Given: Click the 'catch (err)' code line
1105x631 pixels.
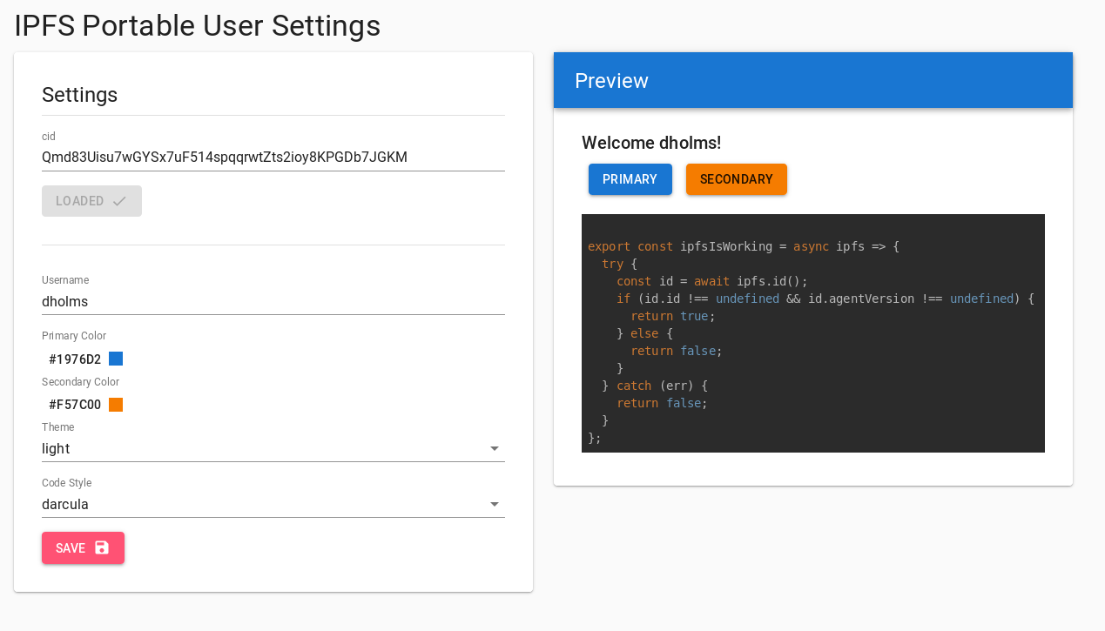Looking at the screenshot, I should (x=655, y=386).
